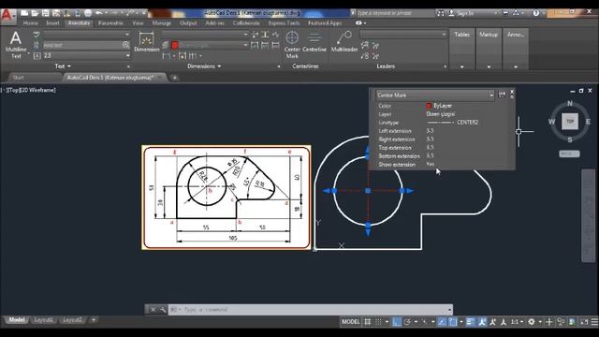Image resolution: width=599 pixels, height=337 pixels.
Task: Click the search binoculars icon in title bar
Action: [x=441, y=13]
